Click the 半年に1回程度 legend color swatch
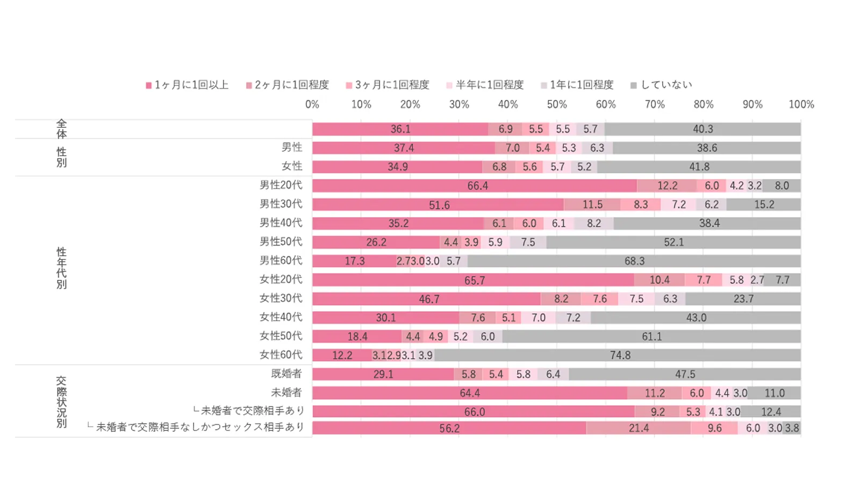860x504 pixels. point(449,85)
